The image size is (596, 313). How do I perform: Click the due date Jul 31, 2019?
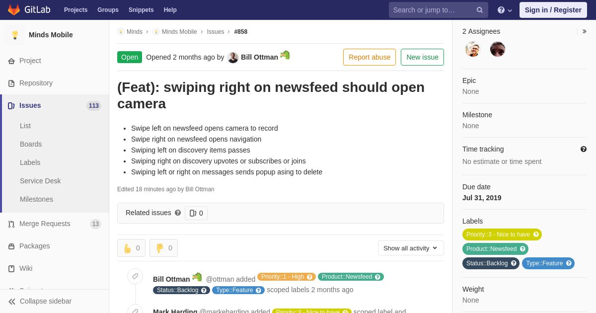(482, 198)
